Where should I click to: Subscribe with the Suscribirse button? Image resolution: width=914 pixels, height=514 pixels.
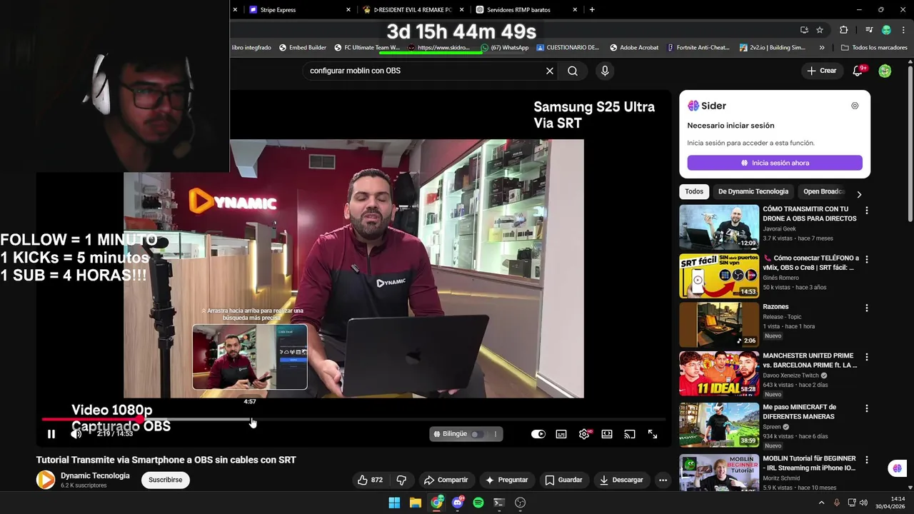[x=166, y=480]
